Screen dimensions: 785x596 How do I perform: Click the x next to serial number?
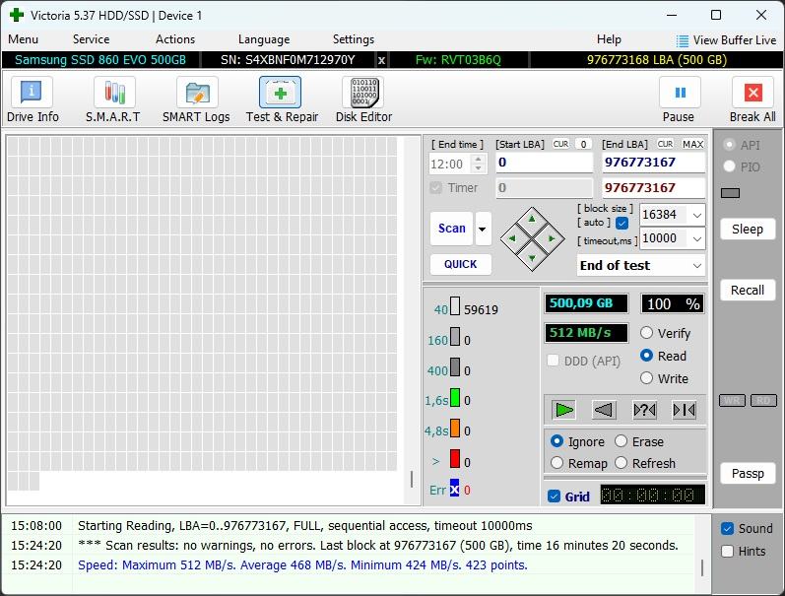tap(381, 60)
